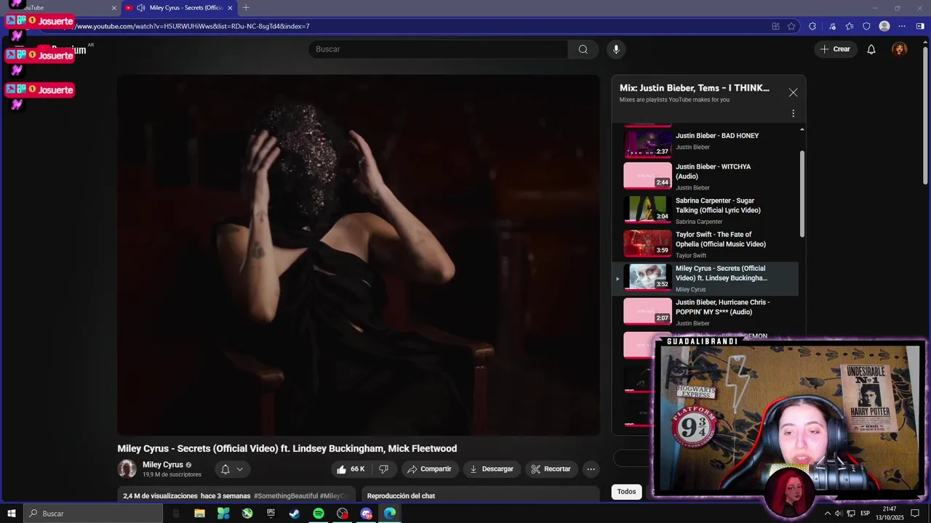Open the Mix playlist three-dot options
The height and width of the screenshot is (523, 931).
click(793, 113)
